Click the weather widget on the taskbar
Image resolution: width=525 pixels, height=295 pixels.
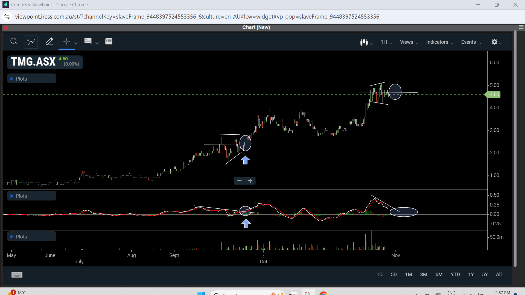pos(17,292)
